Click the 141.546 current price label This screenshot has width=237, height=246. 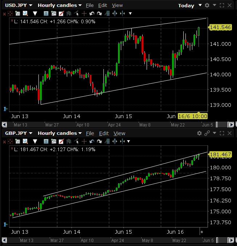220,28
